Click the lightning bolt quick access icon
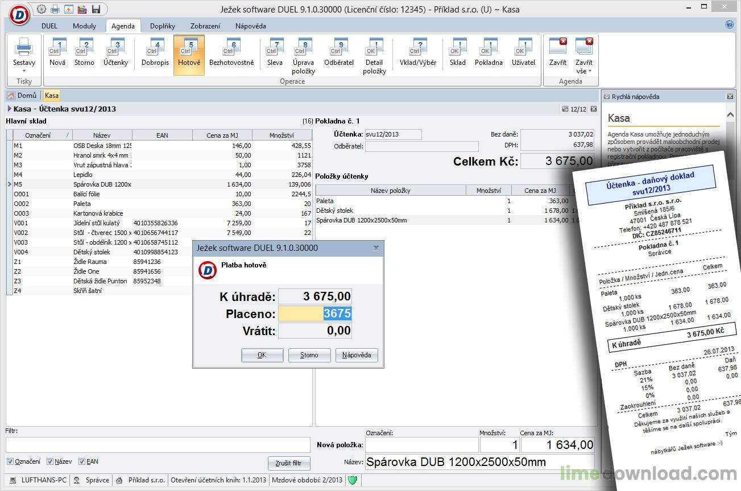Image resolution: width=741 pixels, height=491 pixels. pos(69,9)
